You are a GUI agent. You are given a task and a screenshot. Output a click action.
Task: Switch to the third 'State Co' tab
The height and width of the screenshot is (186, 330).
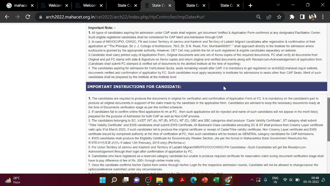click(193, 5)
